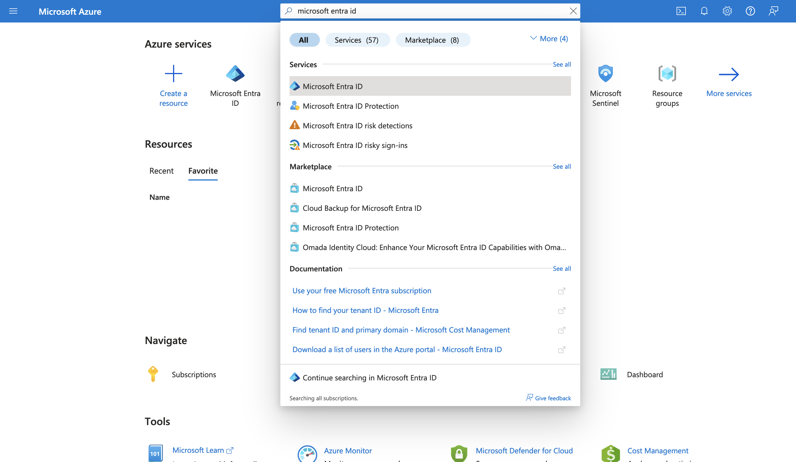Click external link icon for Cost Management doc

[562, 330]
